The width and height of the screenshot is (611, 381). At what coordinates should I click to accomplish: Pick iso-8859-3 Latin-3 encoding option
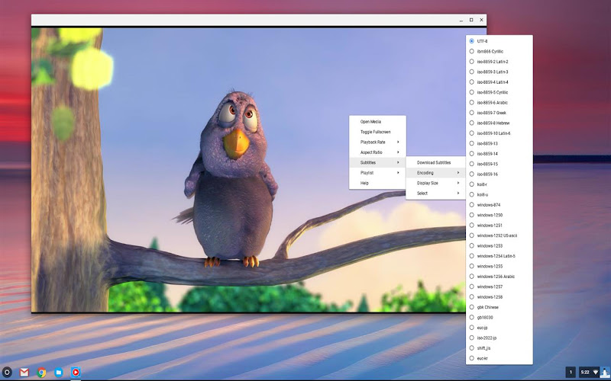[x=499, y=72]
